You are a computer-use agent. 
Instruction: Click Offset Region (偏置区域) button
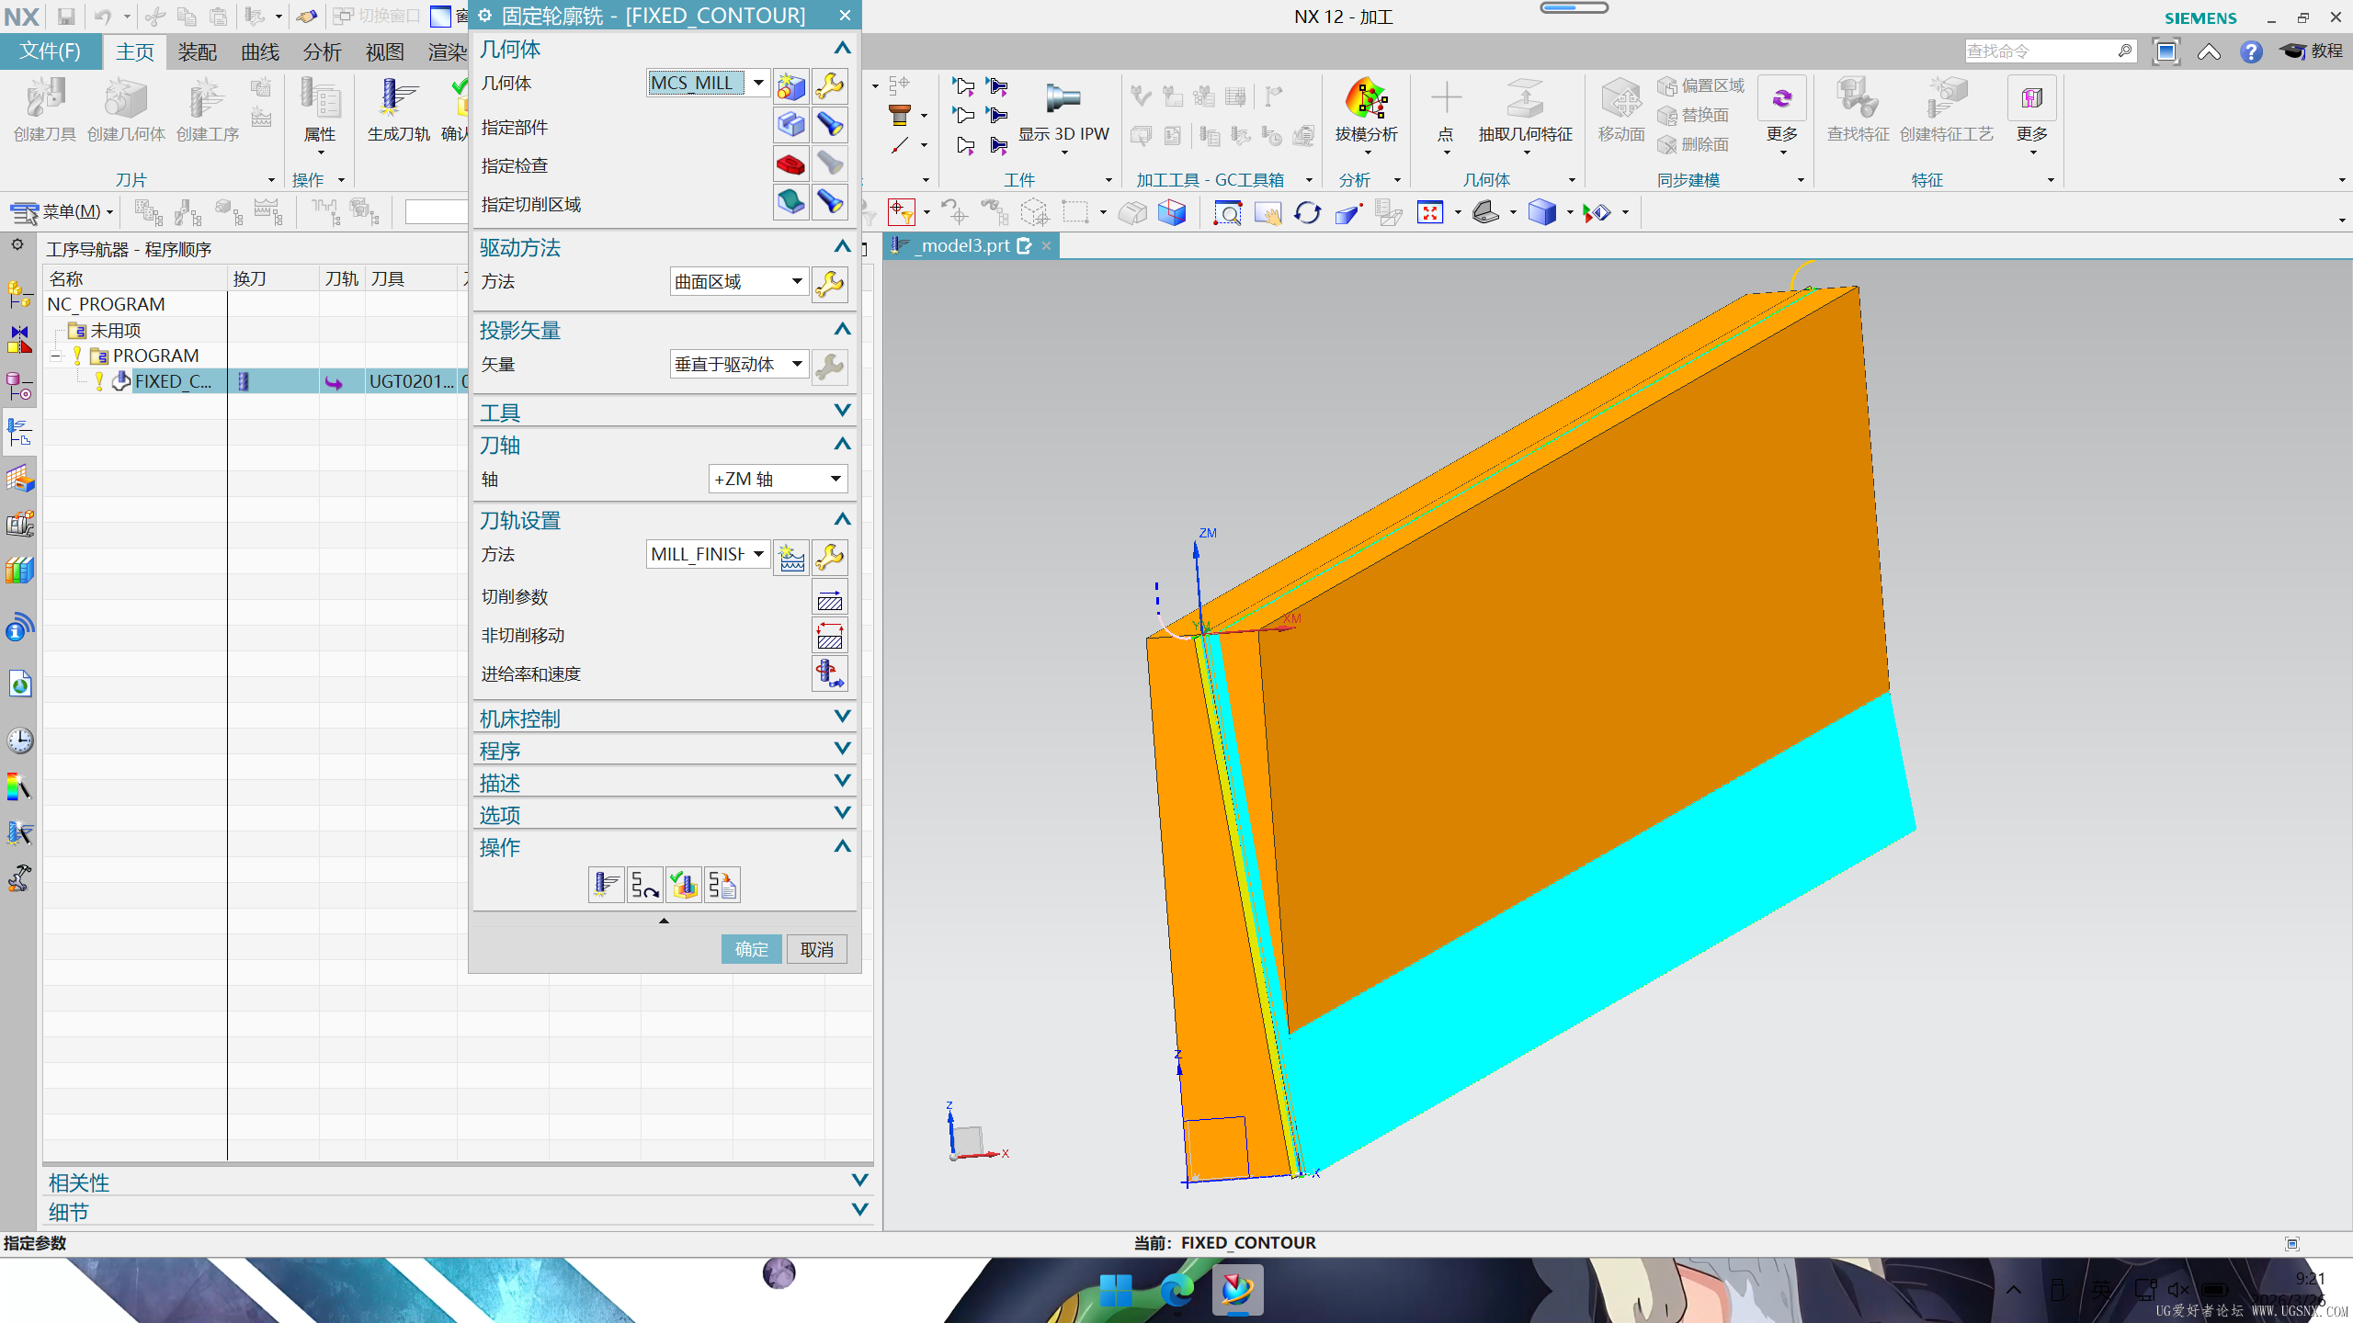point(1701,85)
